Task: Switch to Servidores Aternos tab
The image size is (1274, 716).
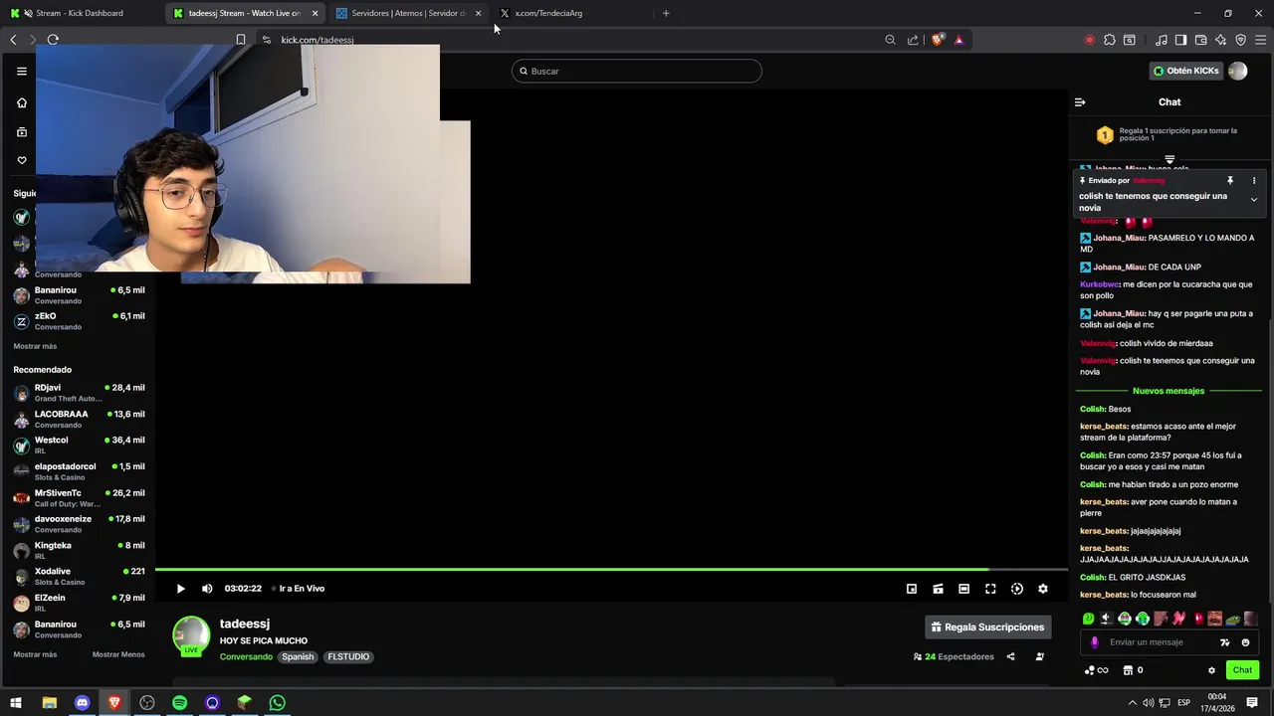Action: [x=408, y=13]
